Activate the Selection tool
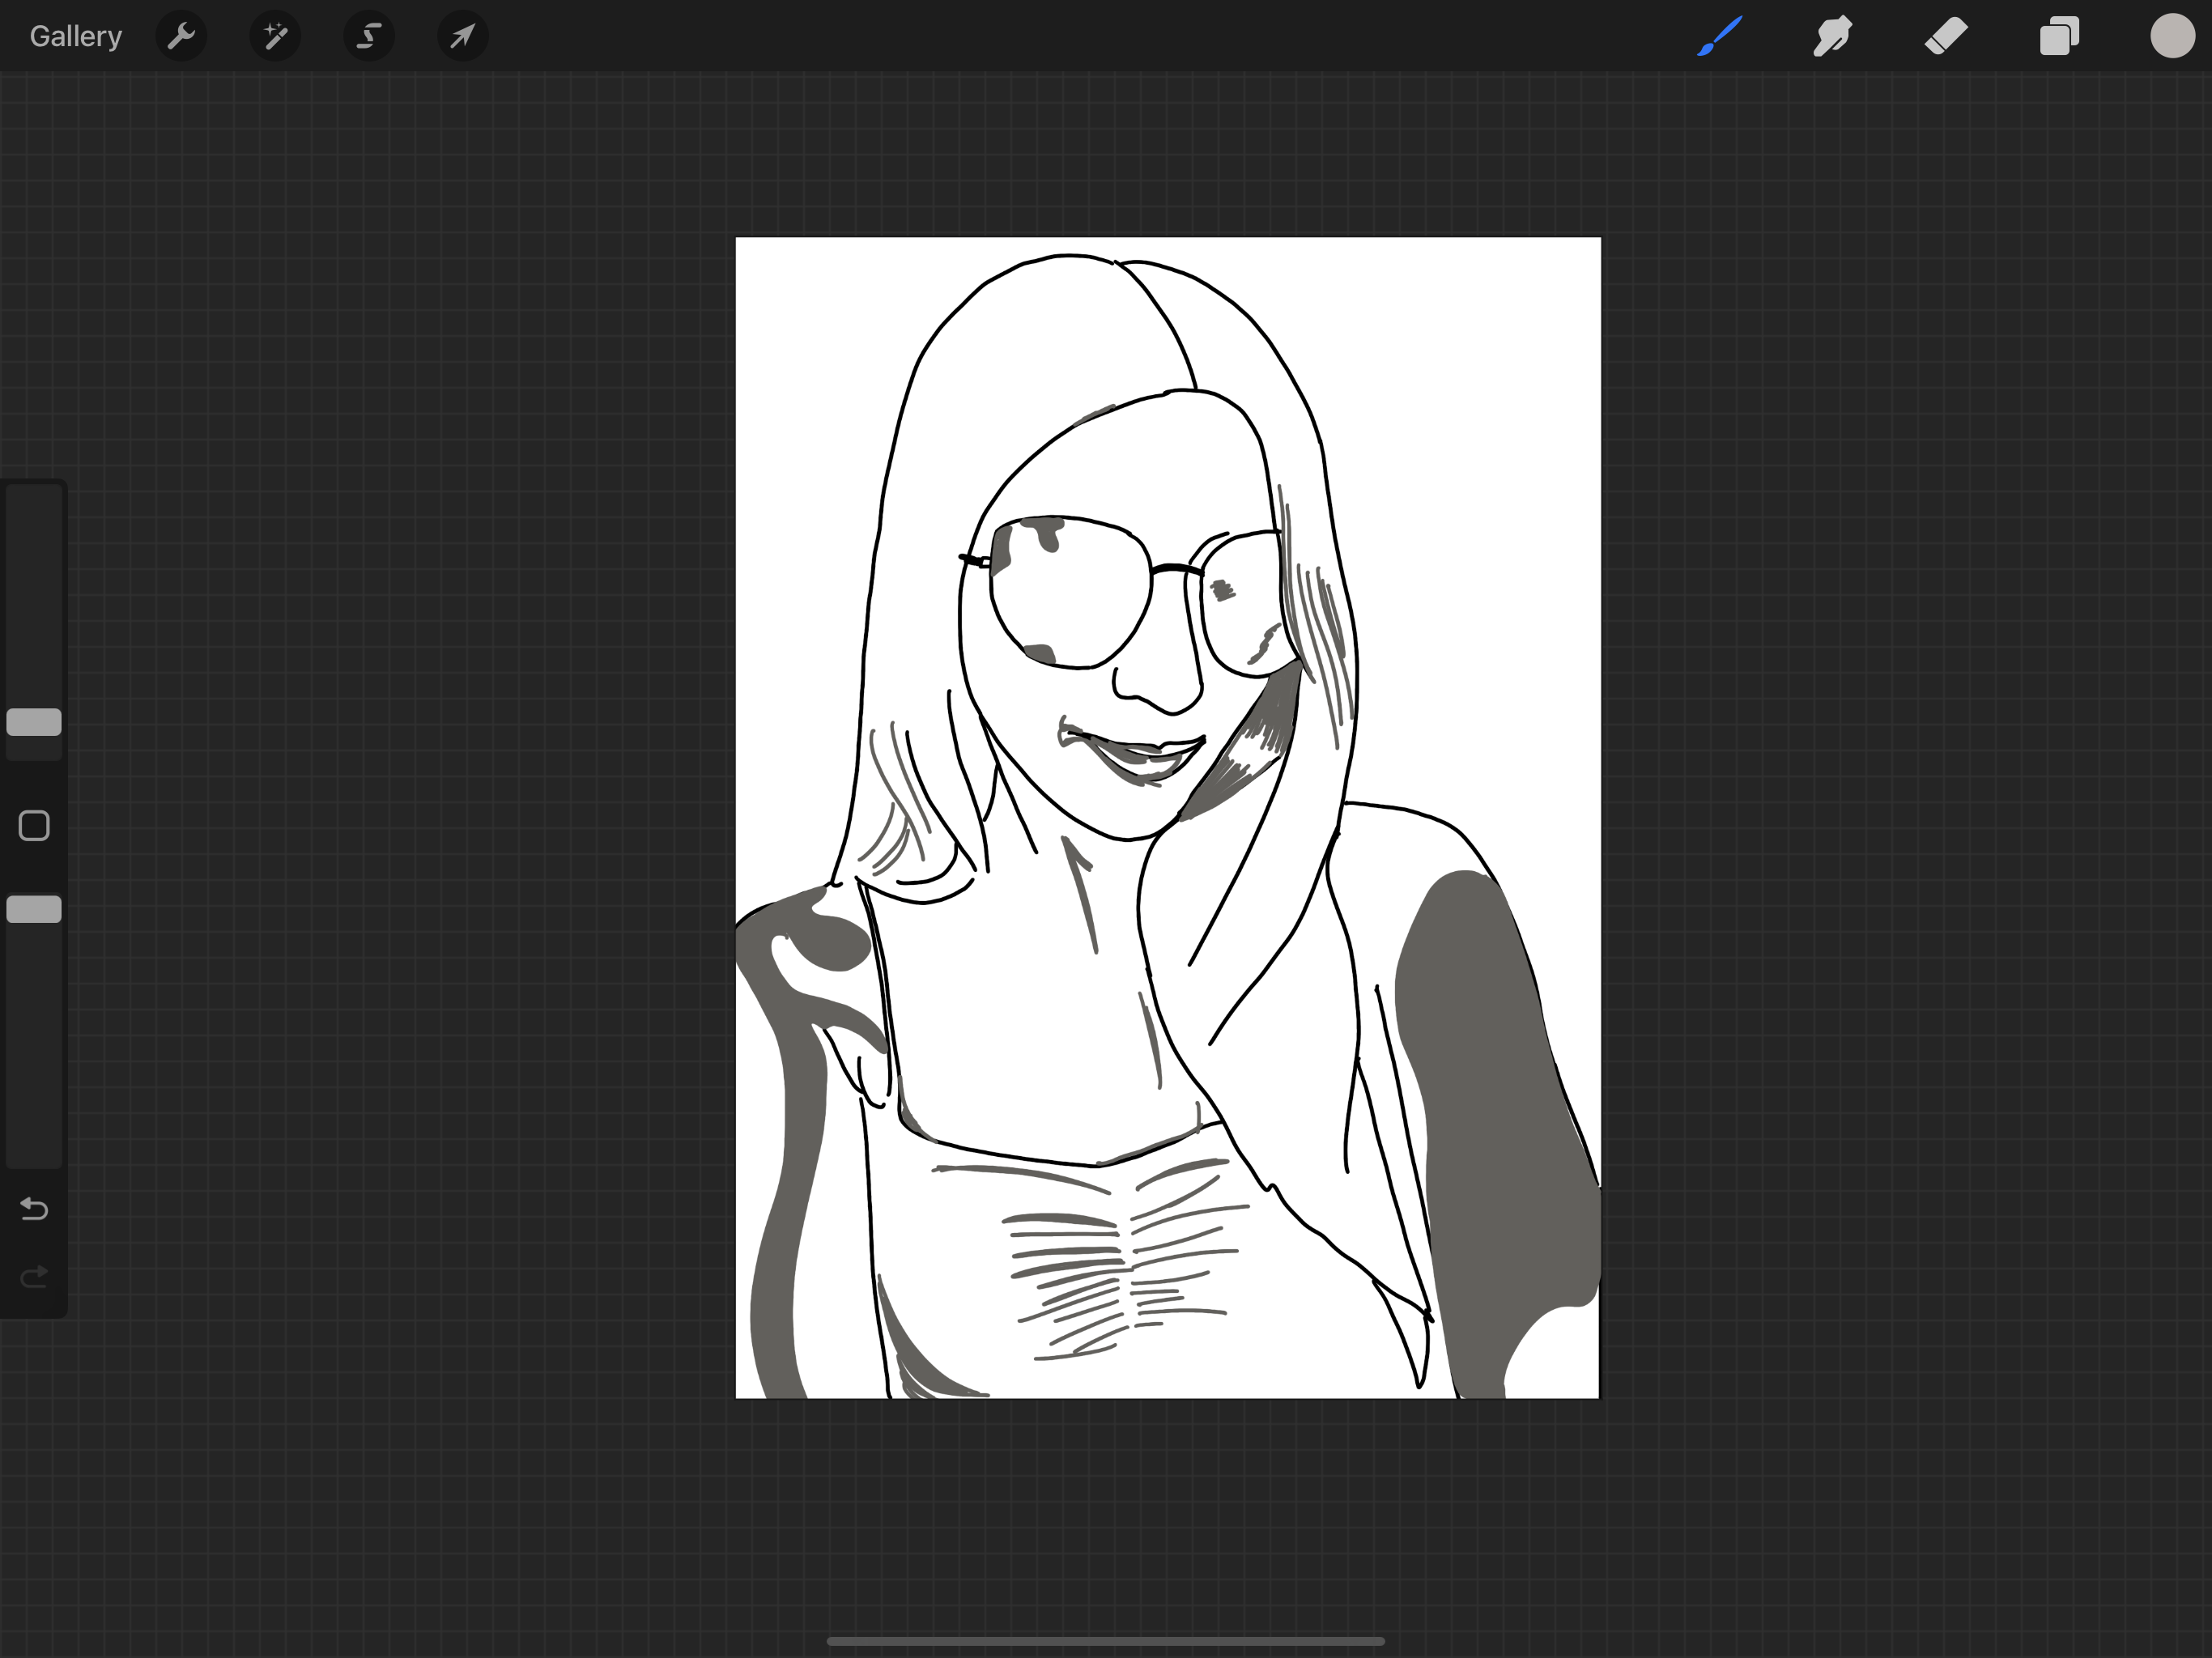This screenshot has width=2212, height=1658. point(369,37)
